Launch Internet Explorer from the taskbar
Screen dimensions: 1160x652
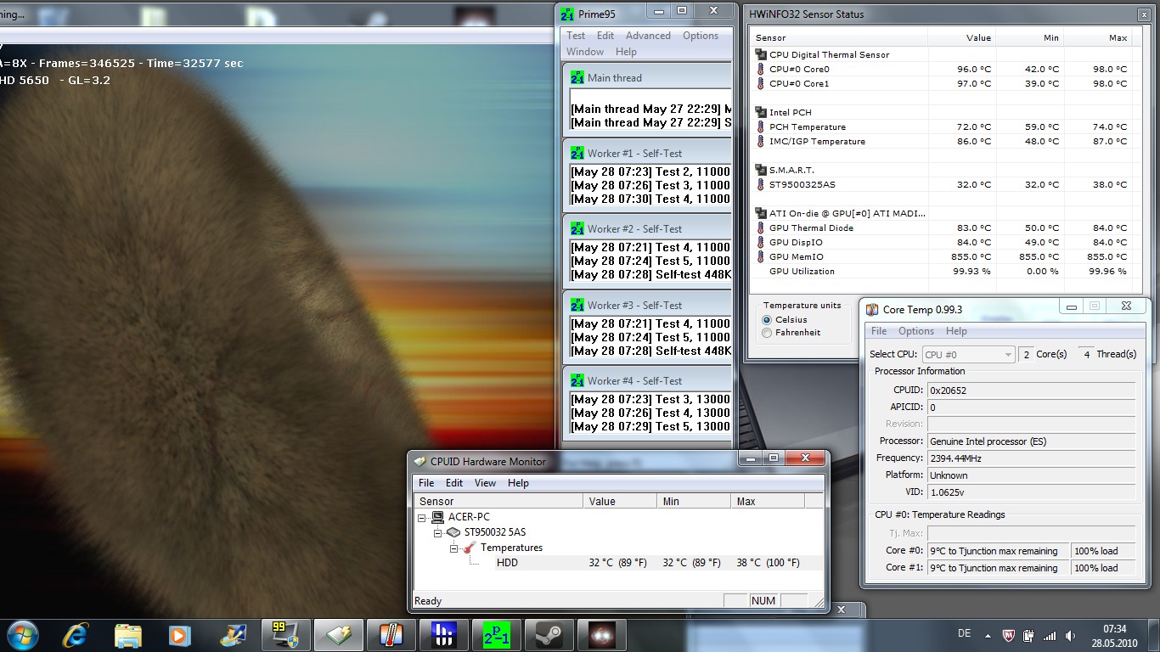pos(76,635)
